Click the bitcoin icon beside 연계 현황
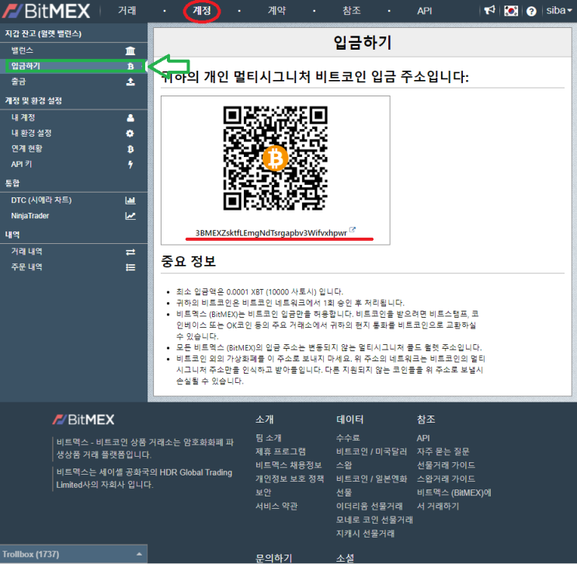This screenshot has height=564, width=577. point(130,149)
